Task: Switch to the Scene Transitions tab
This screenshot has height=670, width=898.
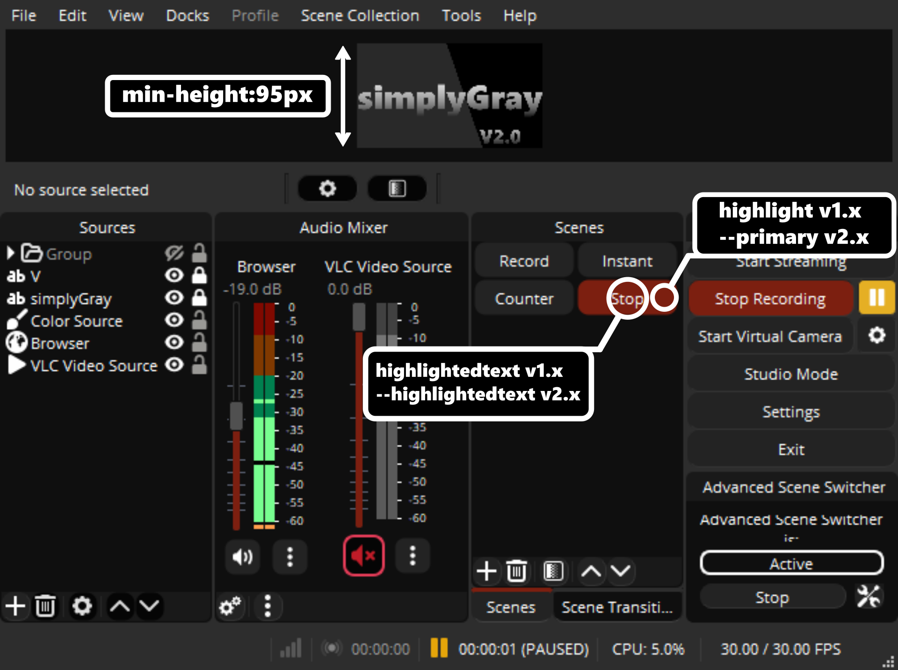Action: click(x=616, y=607)
